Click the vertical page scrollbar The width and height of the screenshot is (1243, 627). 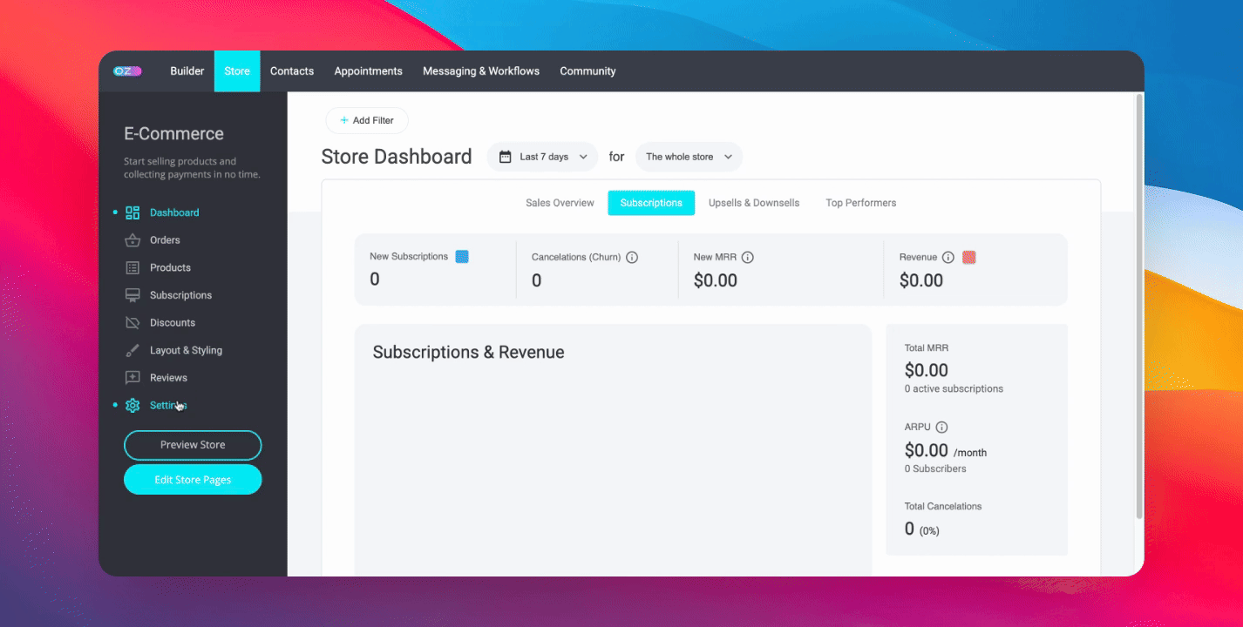pyautogui.click(x=1138, y=308)
